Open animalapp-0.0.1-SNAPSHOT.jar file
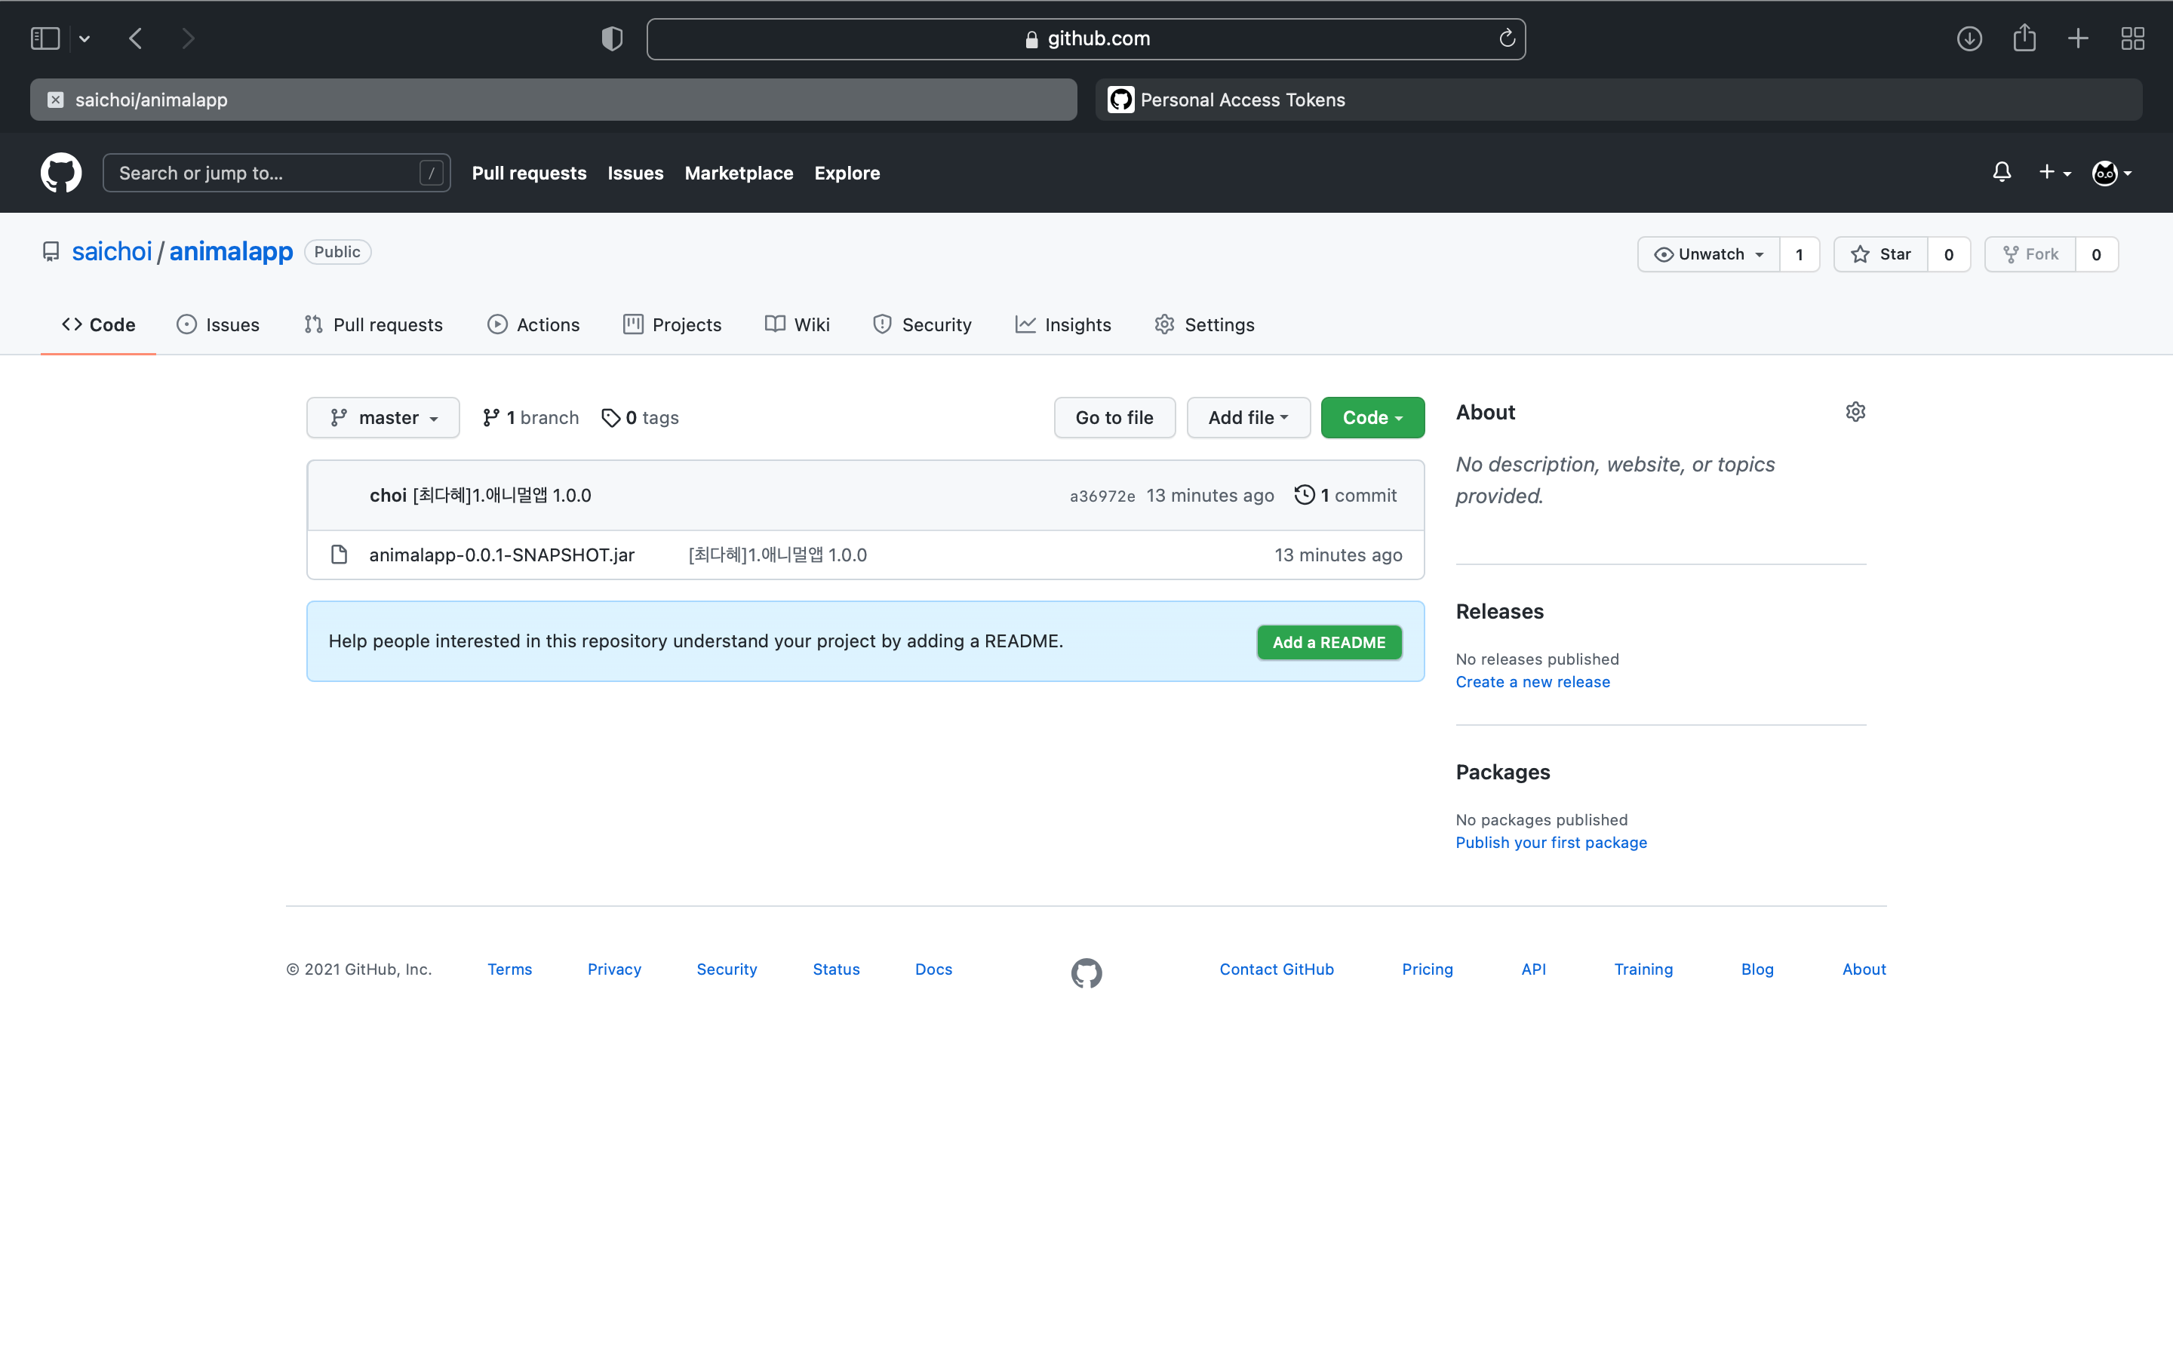This screenshot has height=1358, width=2173. pos(502,555)
